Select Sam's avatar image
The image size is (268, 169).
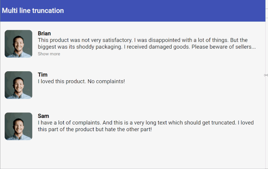coord(18,126)
